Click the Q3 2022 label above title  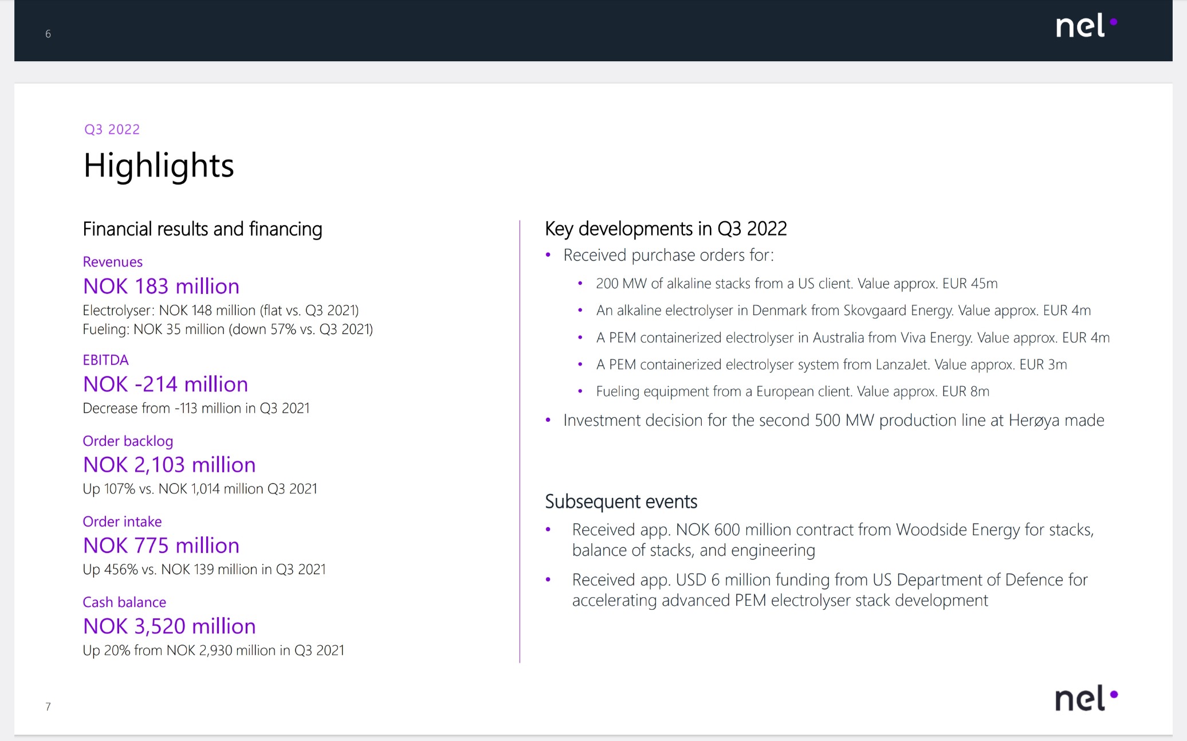[112, 130]
